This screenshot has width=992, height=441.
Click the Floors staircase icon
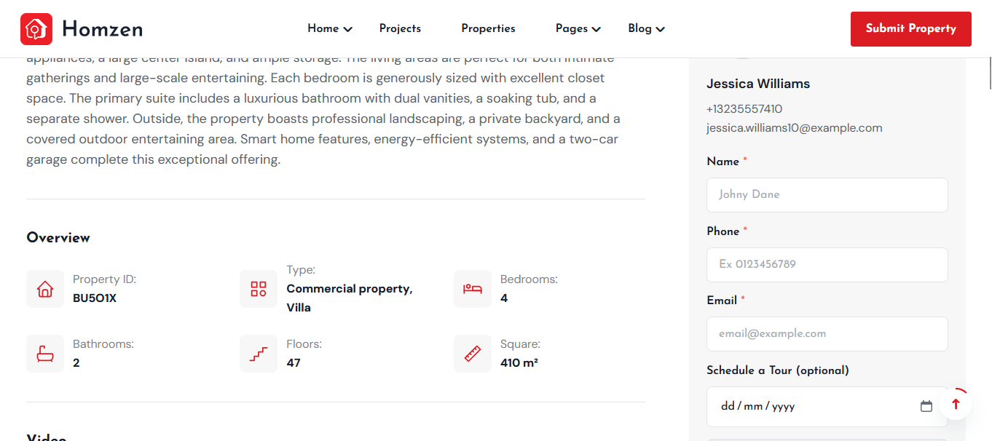pyautogui.click(x=259, y=354)
